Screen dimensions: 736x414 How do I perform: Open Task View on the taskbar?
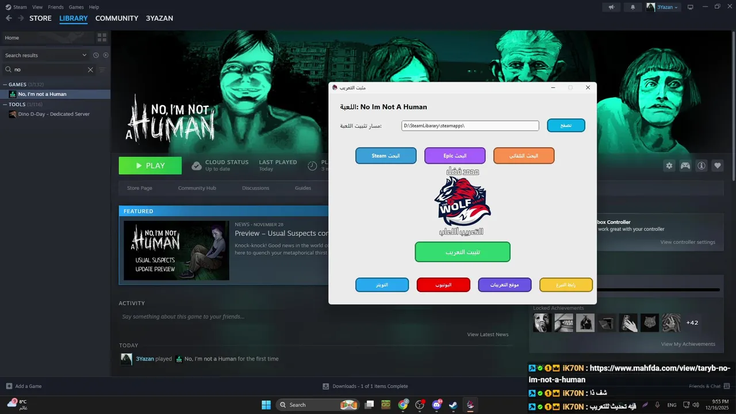(369, 405)
